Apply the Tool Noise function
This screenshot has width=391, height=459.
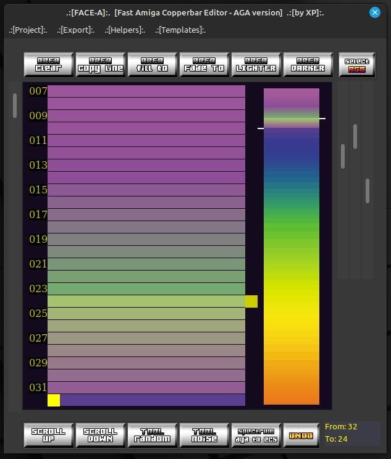pos(204,435)
